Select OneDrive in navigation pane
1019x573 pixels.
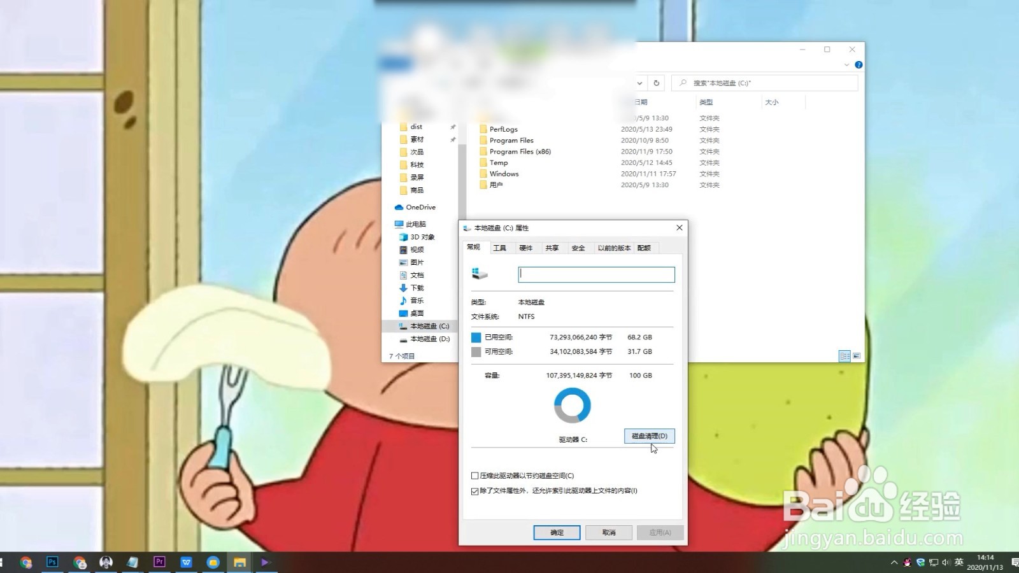420,208
